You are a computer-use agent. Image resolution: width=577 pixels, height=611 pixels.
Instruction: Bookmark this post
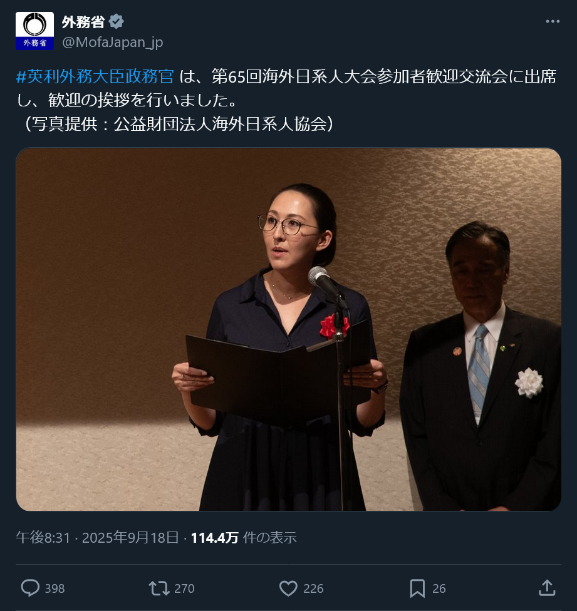417,588
